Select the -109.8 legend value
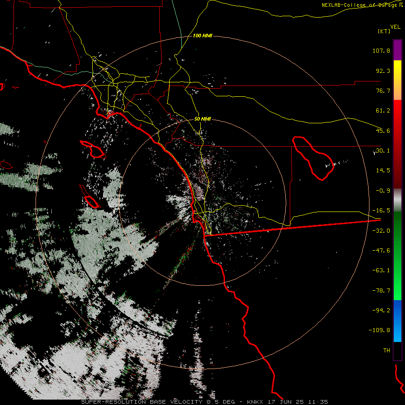The image size is (405, 405). pyautogui.click(x=379, y=330)
